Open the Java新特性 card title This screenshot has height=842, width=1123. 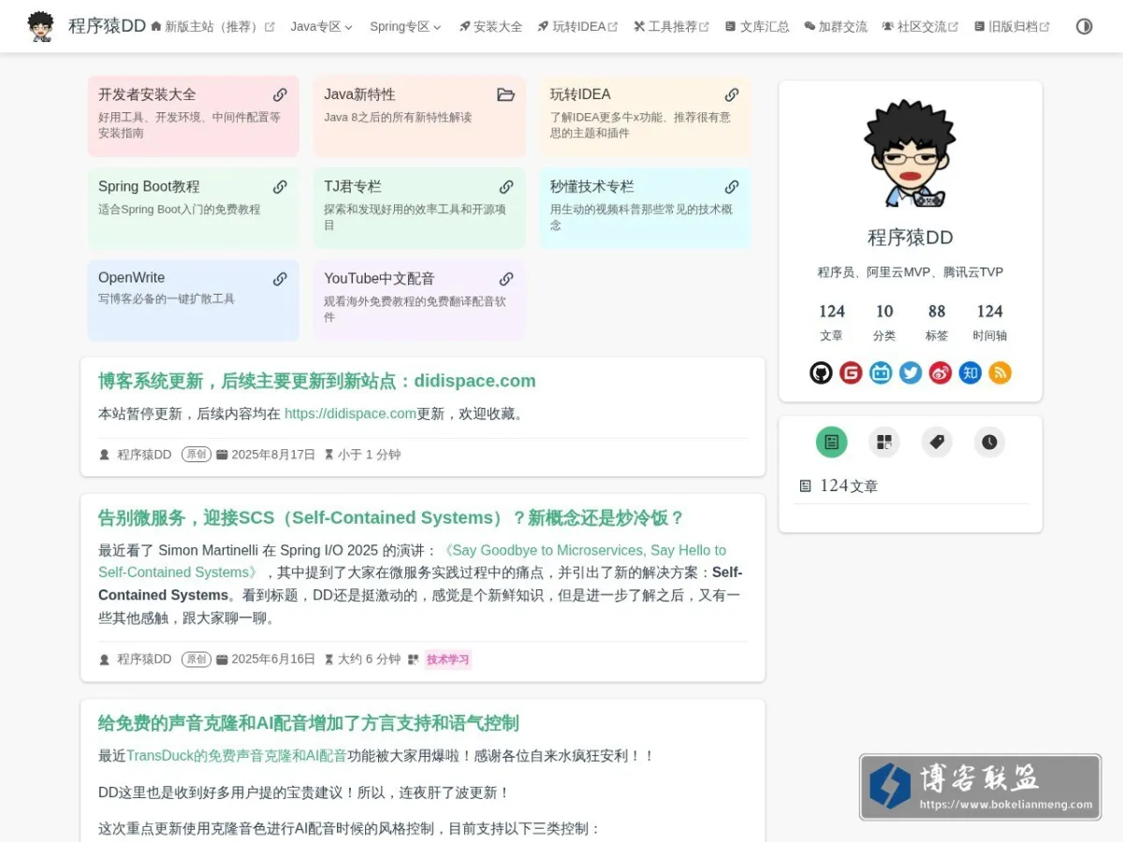pyautogui.click(x=359, y=94)
